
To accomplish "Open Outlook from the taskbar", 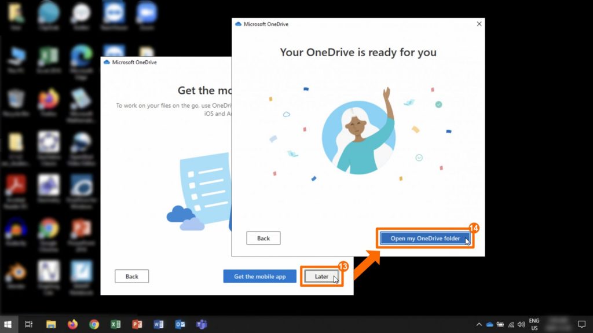I will point(180,324).
